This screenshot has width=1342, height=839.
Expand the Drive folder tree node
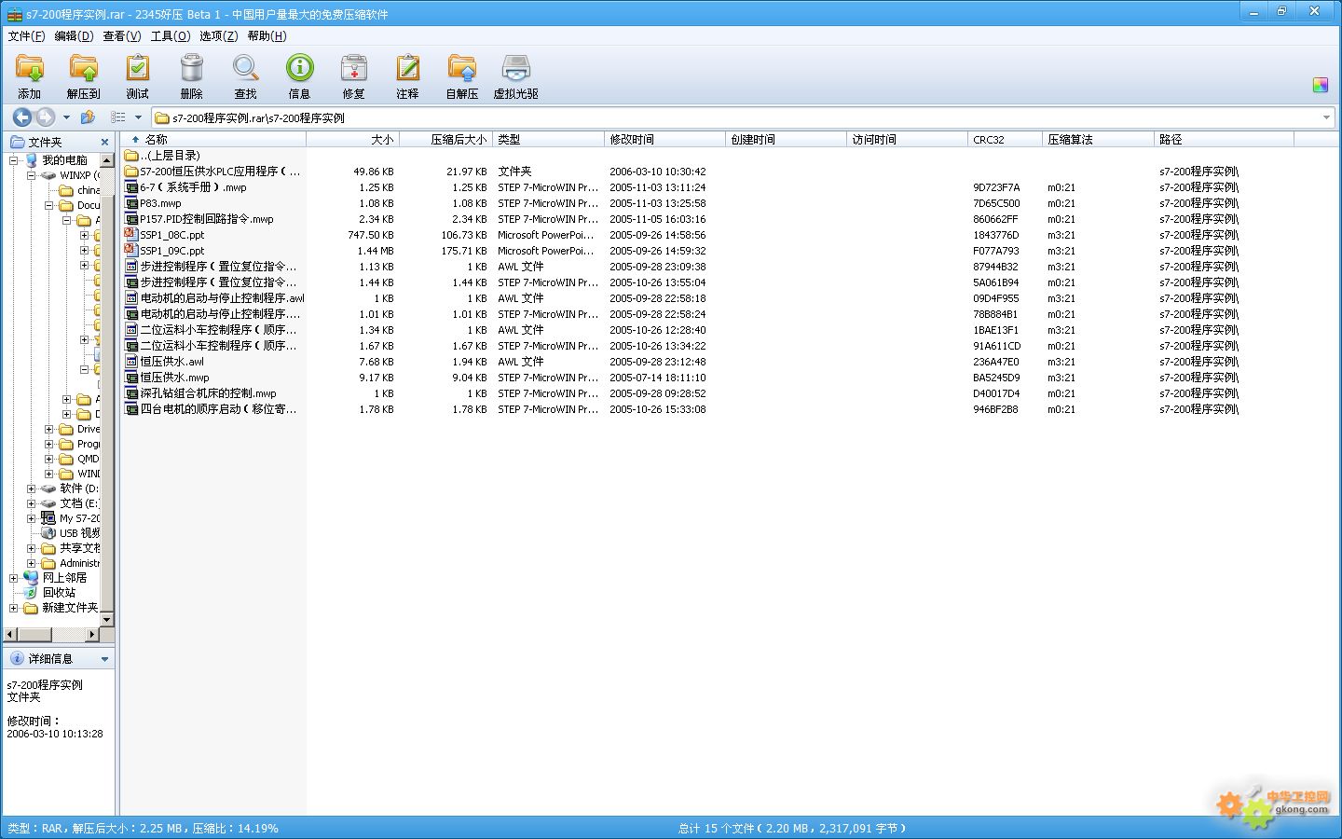click(49, 429)
